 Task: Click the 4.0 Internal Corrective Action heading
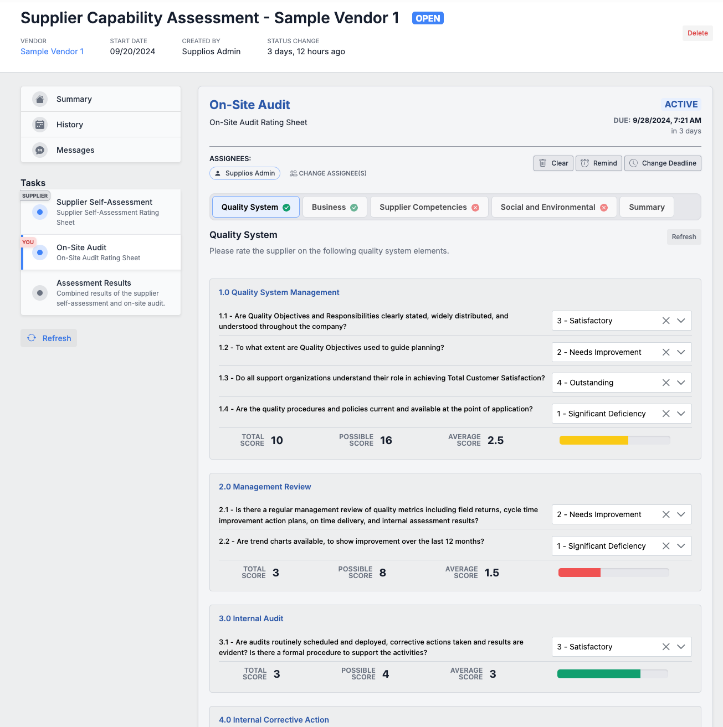pyautogui.click(x=274, y=720)
